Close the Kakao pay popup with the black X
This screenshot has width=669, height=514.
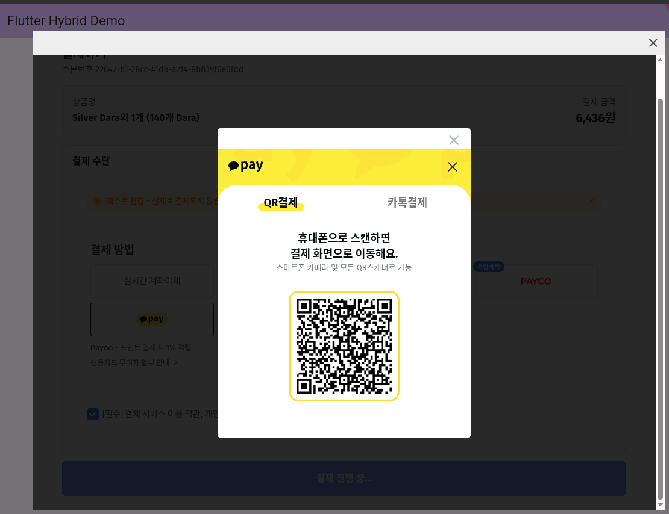tap(452, 167)
